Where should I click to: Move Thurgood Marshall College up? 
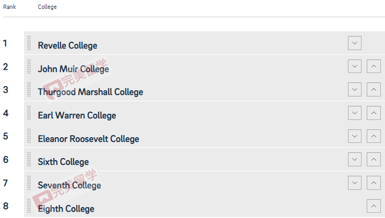tap(374, 89)
